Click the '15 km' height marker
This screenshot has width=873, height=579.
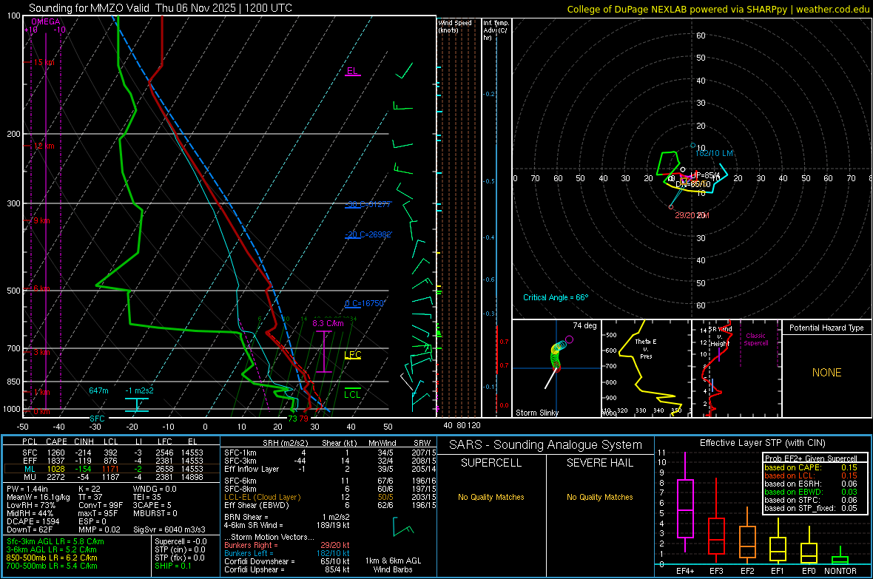44,62
